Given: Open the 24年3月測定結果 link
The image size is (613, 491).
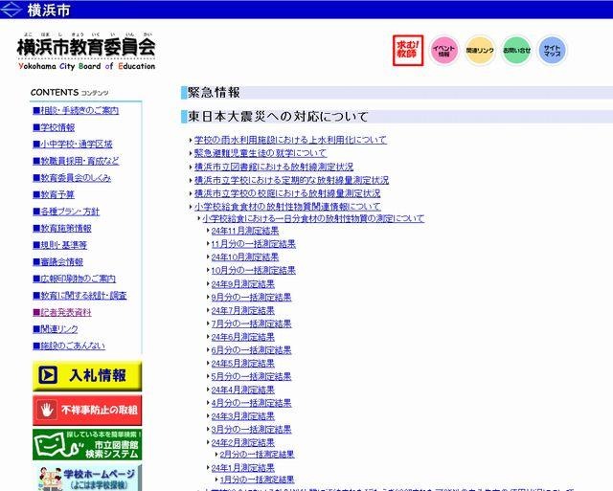Looking at the screenshot, I should [242, 416].
